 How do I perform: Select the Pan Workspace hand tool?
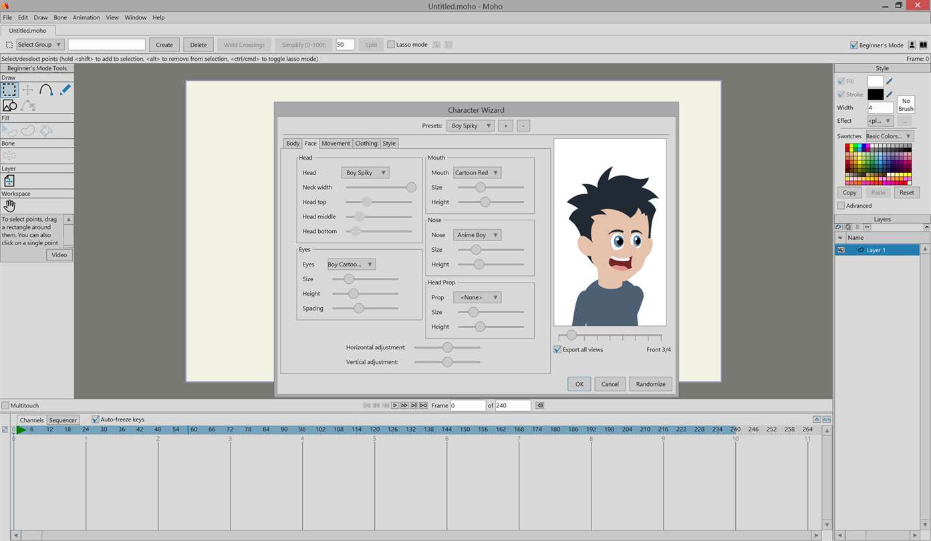9,206
